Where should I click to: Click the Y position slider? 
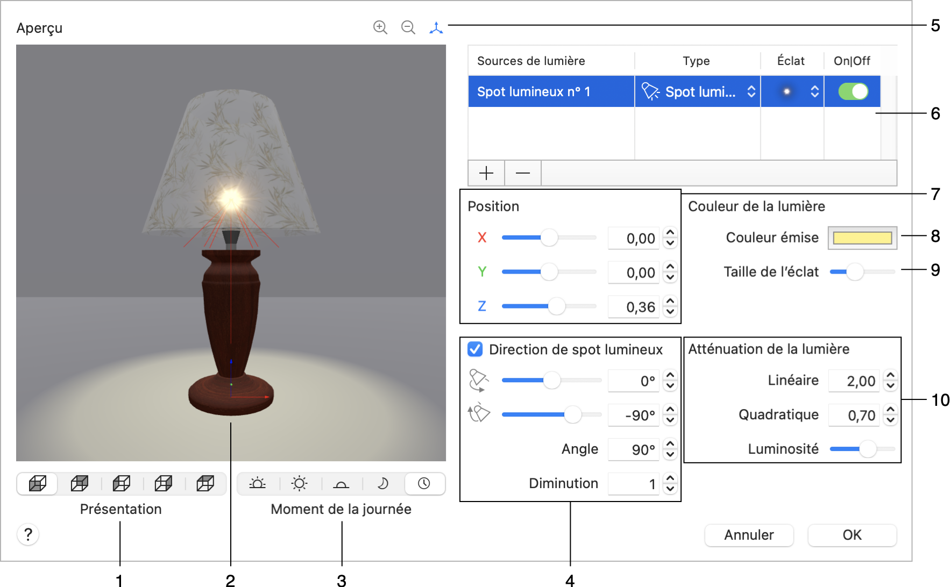coord(549,271)
